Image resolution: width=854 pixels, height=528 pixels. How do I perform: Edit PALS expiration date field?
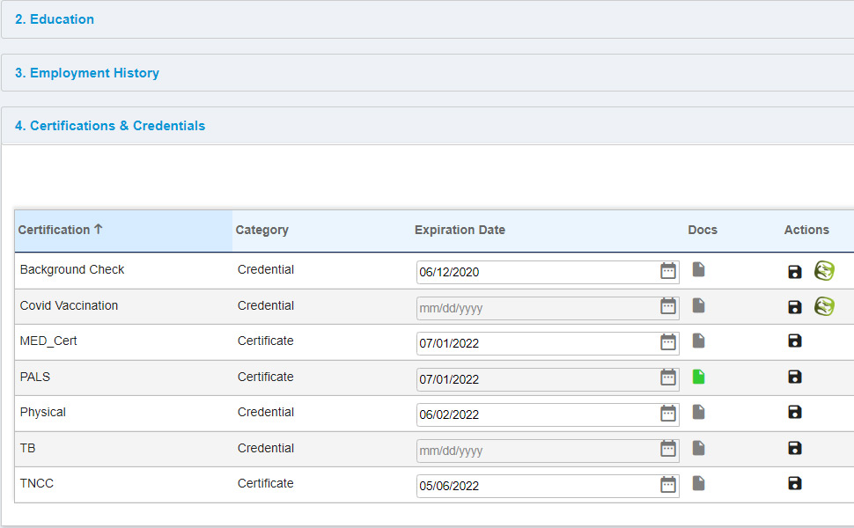coord(548,379)
